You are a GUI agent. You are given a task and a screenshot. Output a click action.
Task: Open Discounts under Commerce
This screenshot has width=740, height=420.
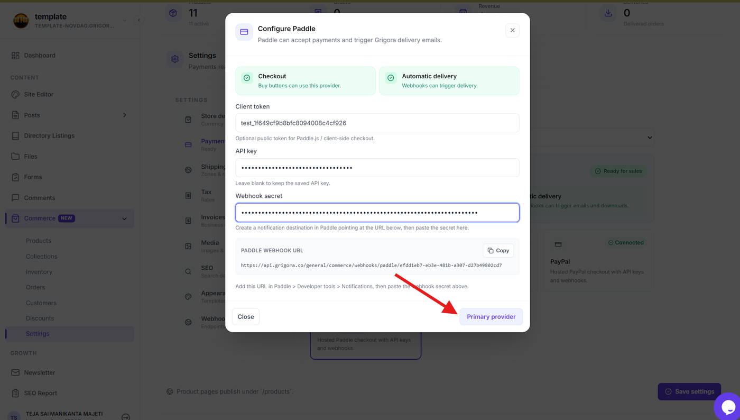pos(40,318)
